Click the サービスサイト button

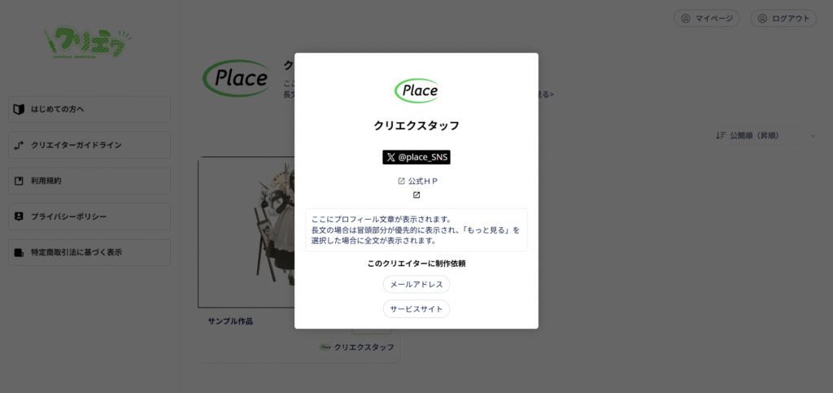coord(416,308)
